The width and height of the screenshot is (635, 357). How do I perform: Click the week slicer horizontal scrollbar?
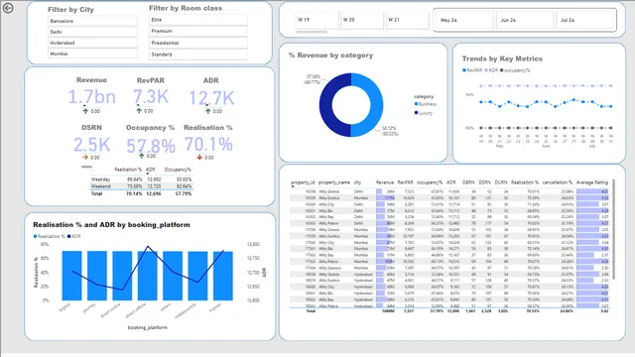pos(312,32)
